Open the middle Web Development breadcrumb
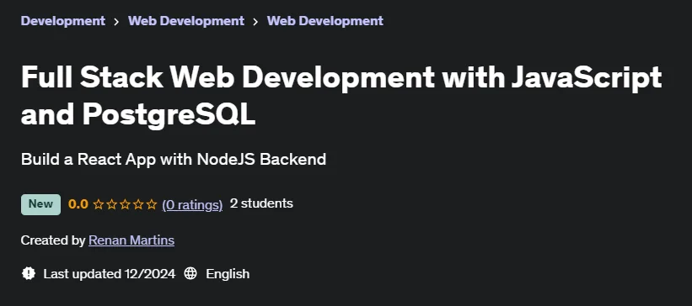The width and height of the screenshot is (692, 306). [x=186, y=21]
